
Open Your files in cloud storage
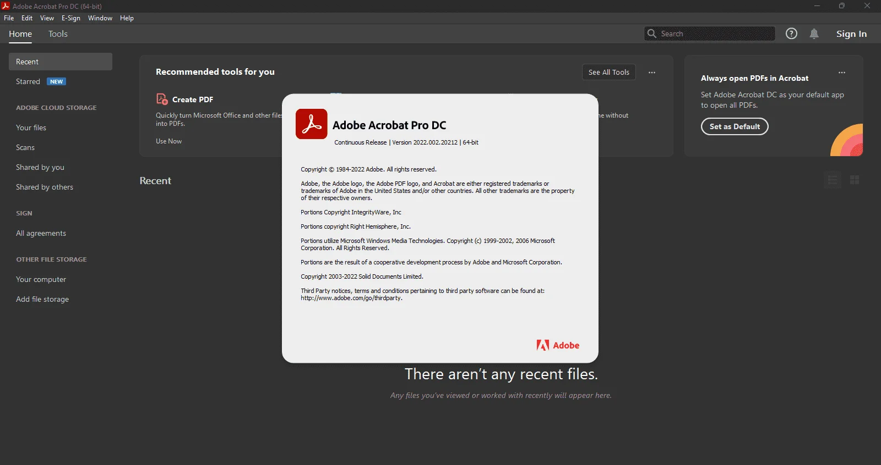point(31,128)
